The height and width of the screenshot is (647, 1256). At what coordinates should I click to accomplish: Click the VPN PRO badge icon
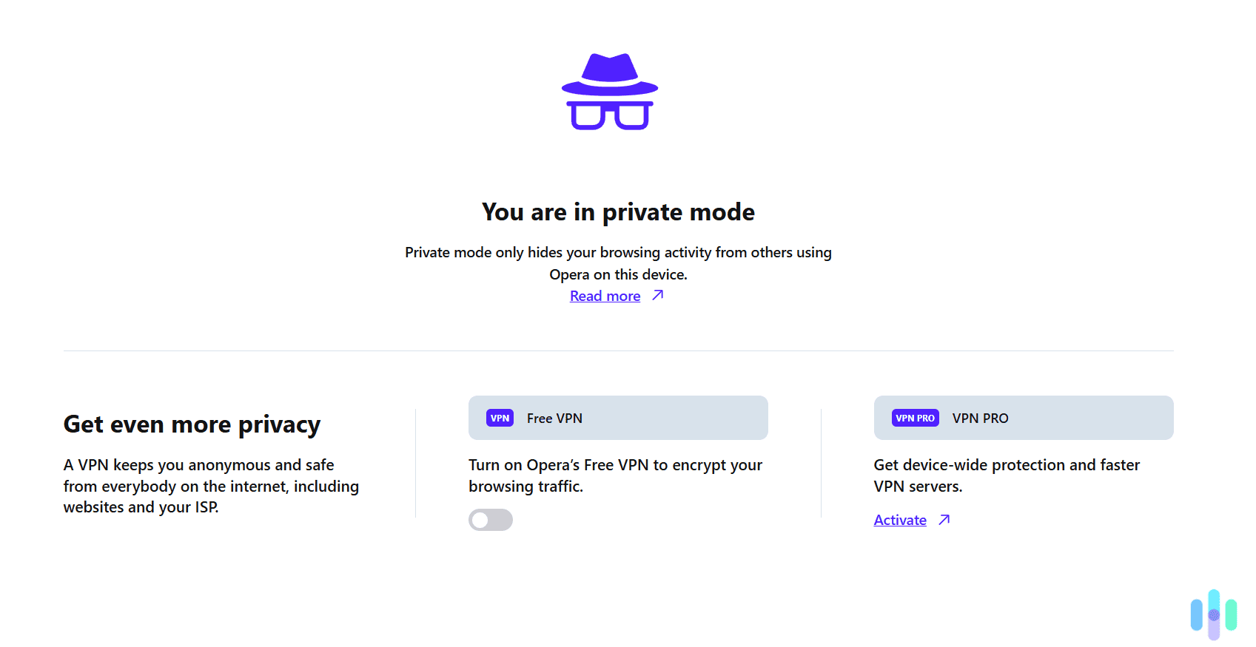click(x=915, y=418)
